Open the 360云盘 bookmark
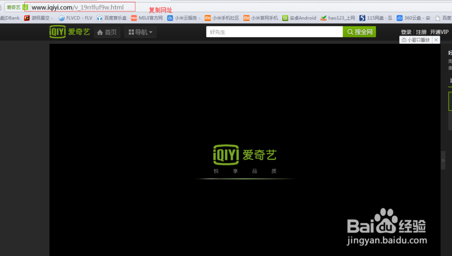Screen dimensions: 452x256 click(x=414, y=18)
